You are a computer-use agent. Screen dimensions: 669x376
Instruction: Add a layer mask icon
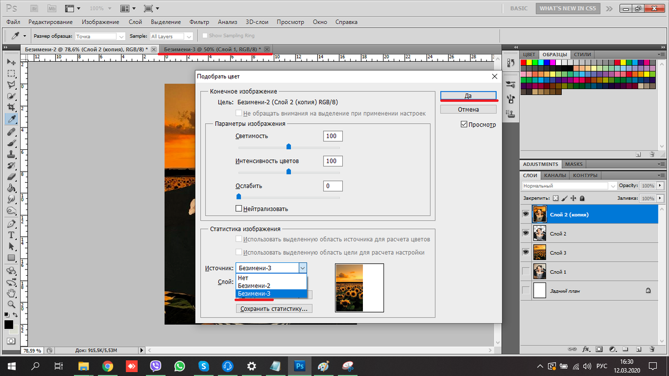[598, 349]
